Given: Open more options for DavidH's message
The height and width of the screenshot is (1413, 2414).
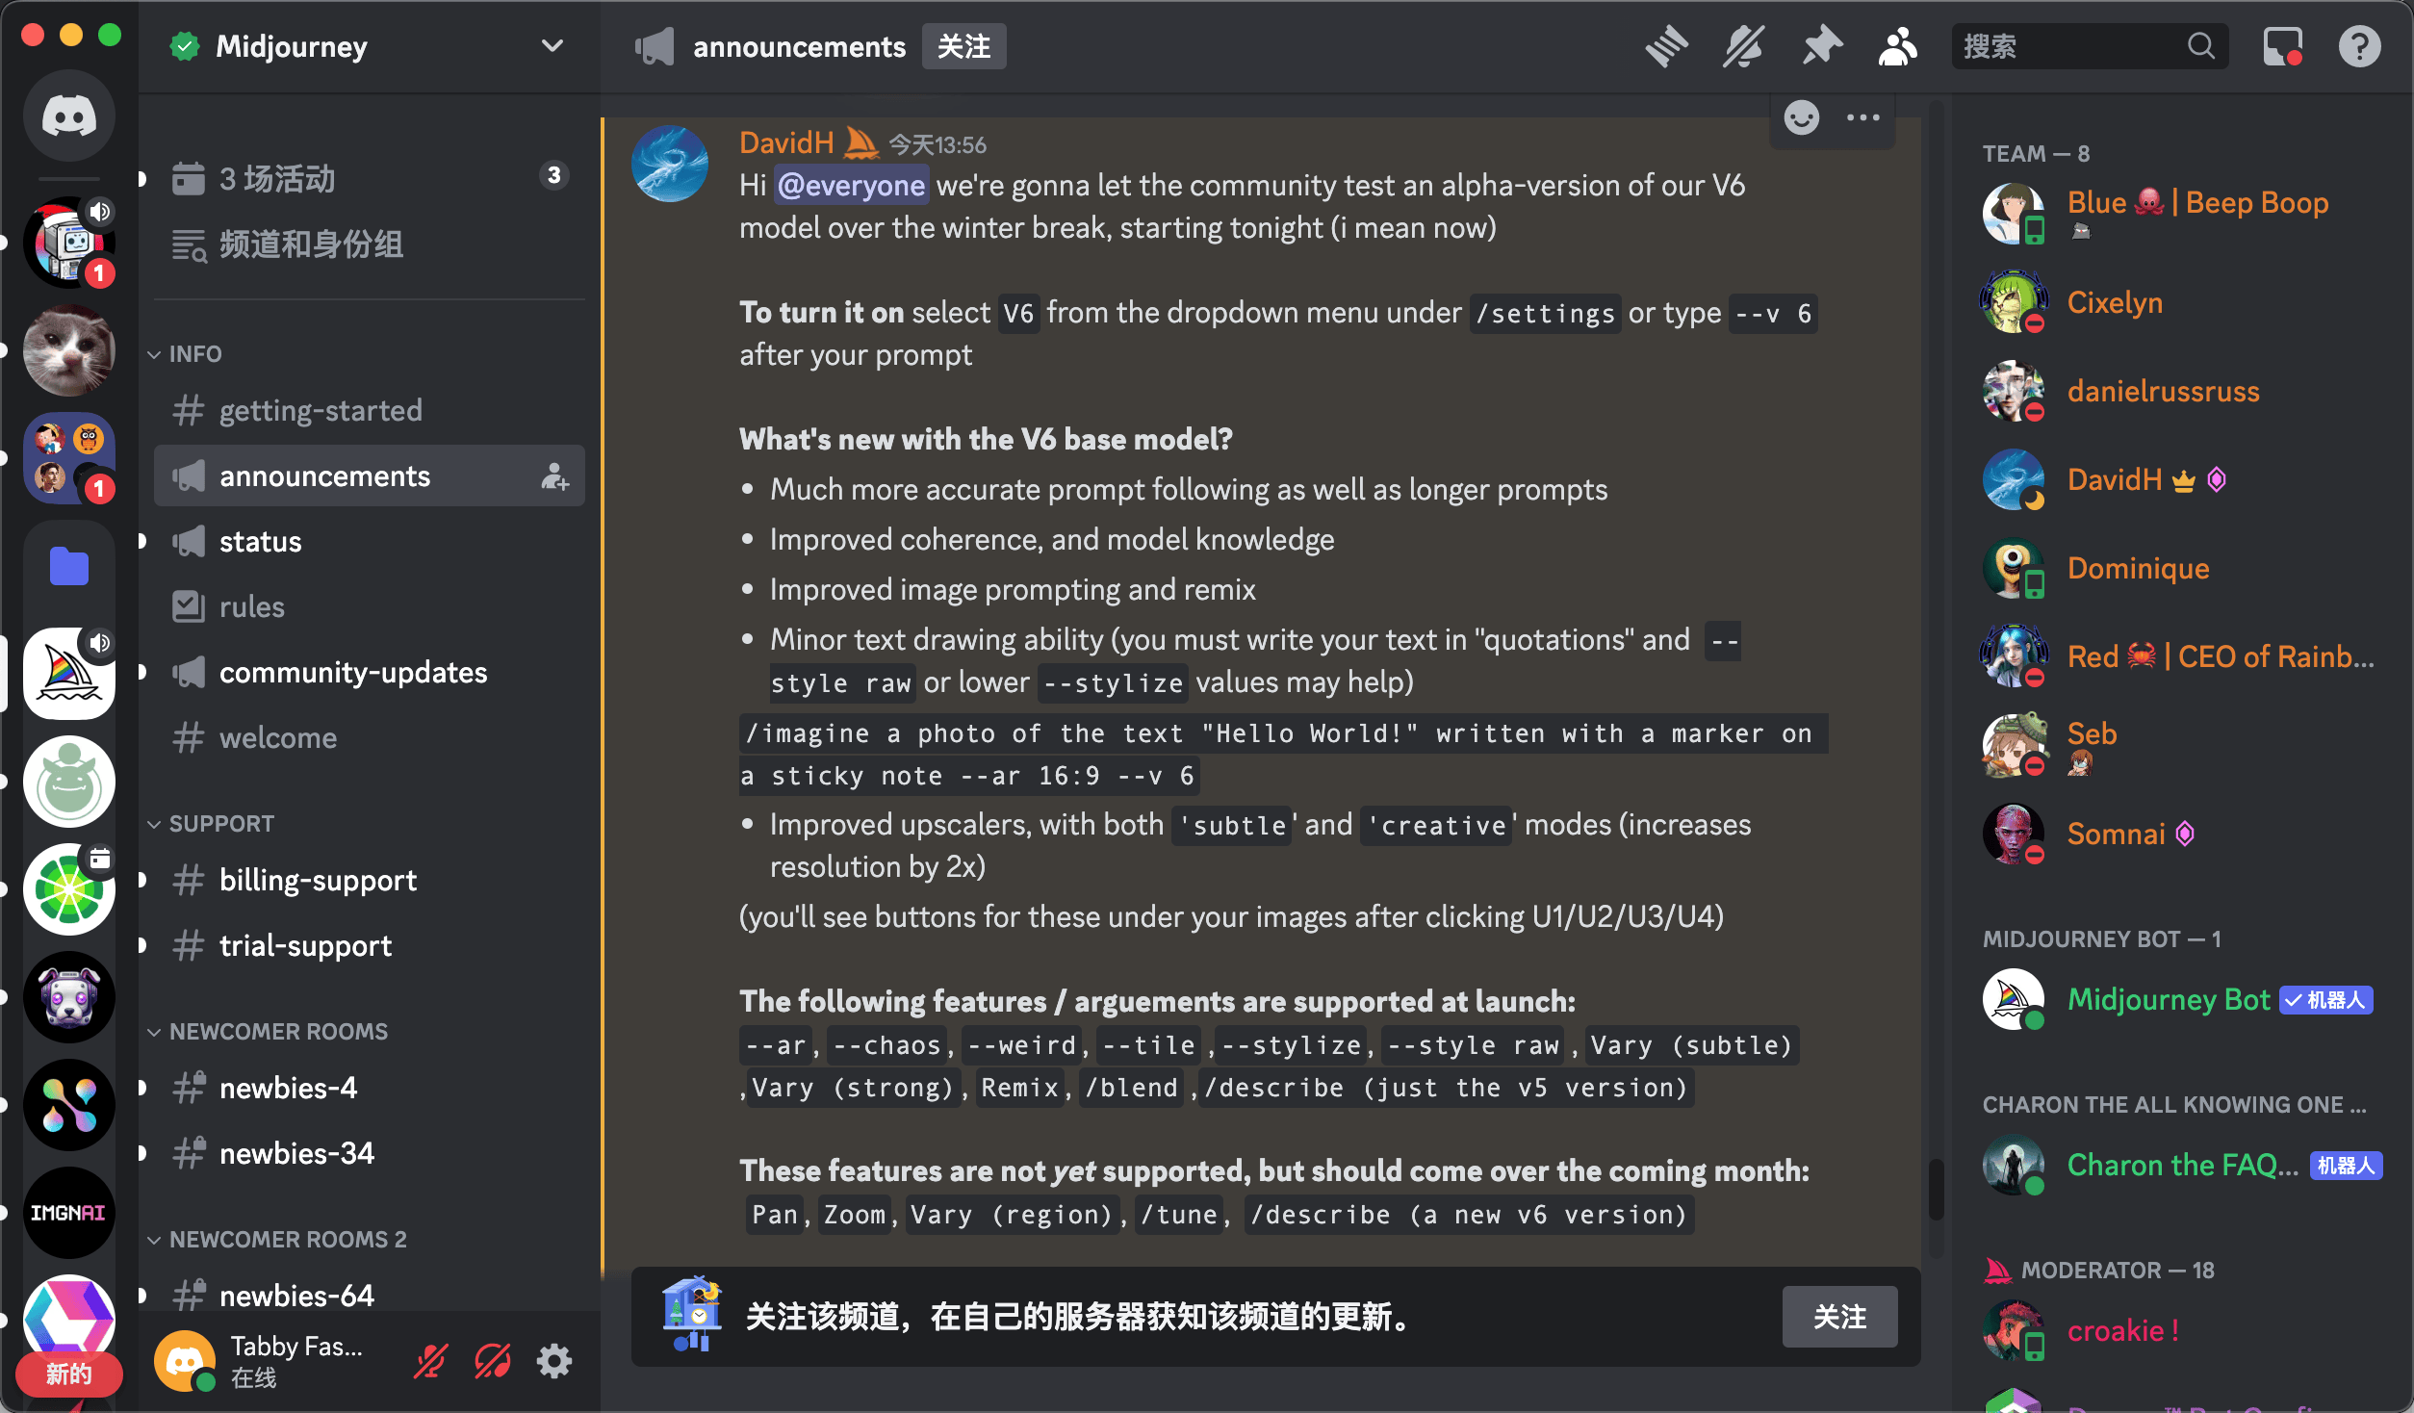Looking at the screenshot, I should tap(1862, 118).
